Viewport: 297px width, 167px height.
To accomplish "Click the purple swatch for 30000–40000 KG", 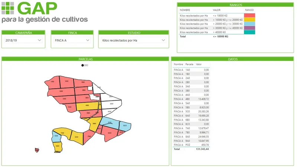I will click(x=249, y=28).
